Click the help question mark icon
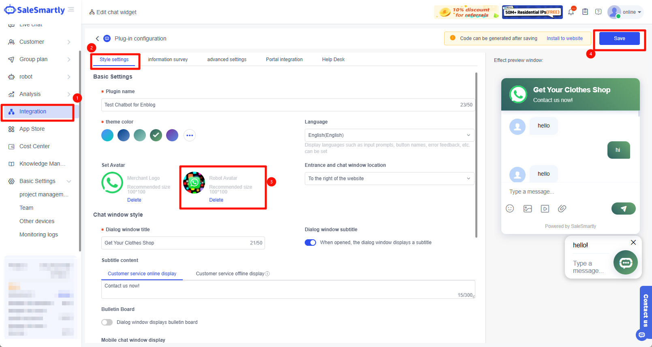The image size is (652, 347). [598, 12]
